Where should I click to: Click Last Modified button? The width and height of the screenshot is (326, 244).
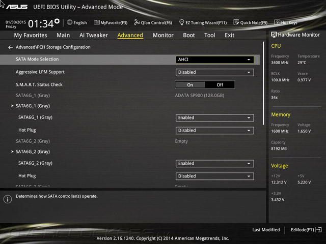pyautogui.click(x=266, y=230)
